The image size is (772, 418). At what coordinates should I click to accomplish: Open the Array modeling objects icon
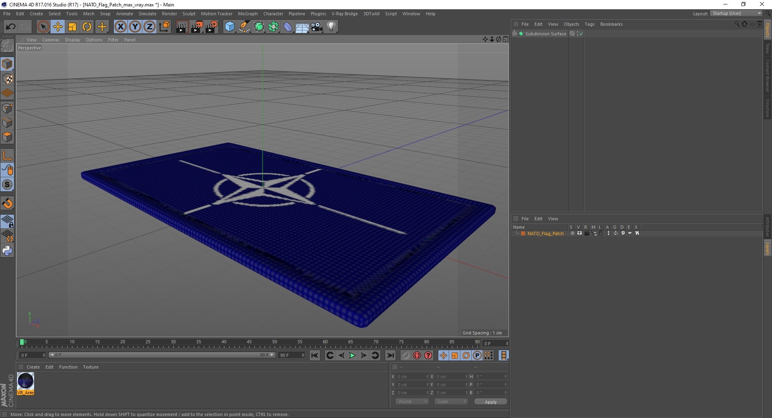tap(273, 27)
